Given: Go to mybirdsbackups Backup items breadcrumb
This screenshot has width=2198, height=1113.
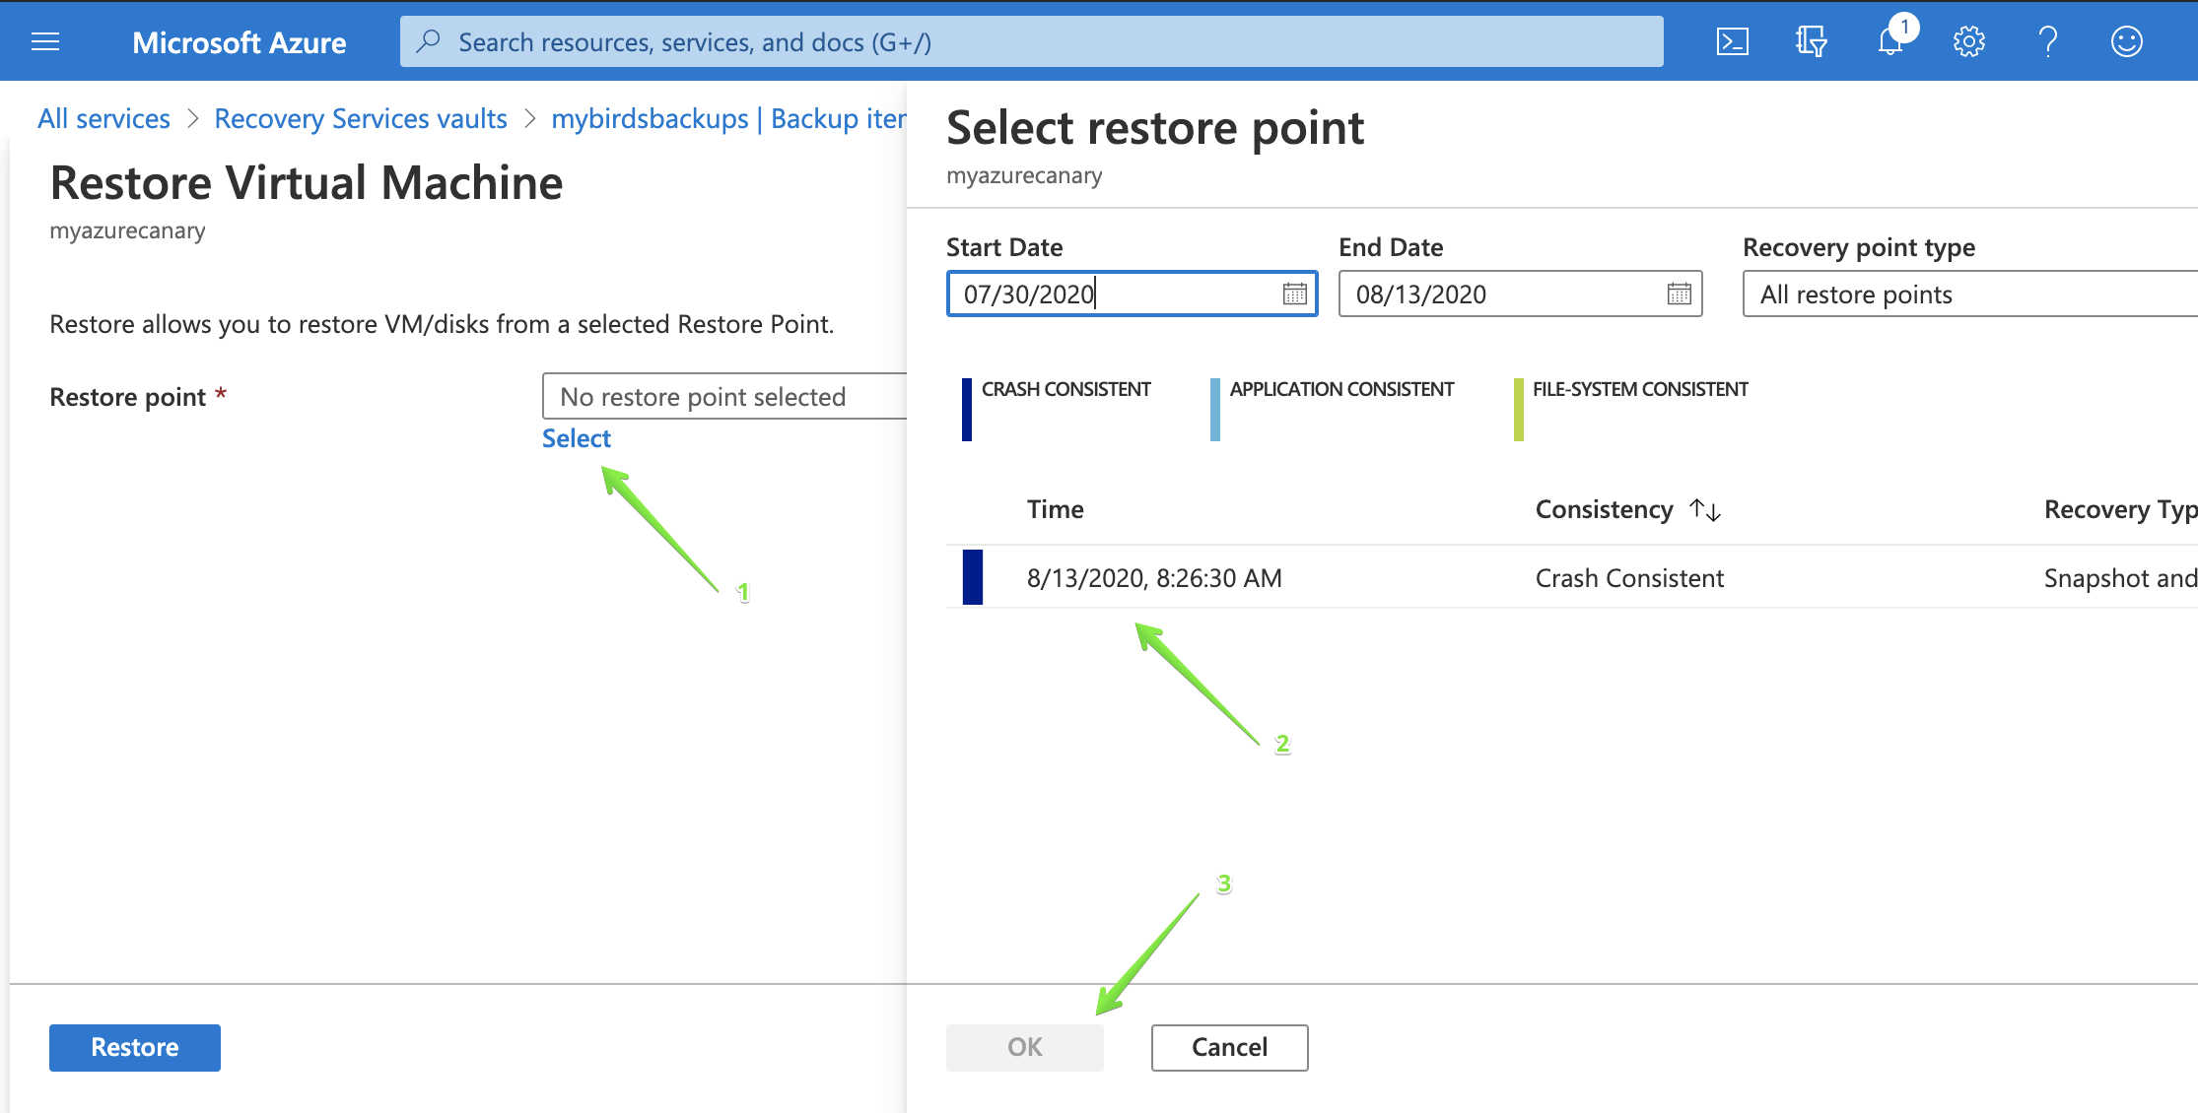Looking at the screenshot, I should tap(728, 118).
